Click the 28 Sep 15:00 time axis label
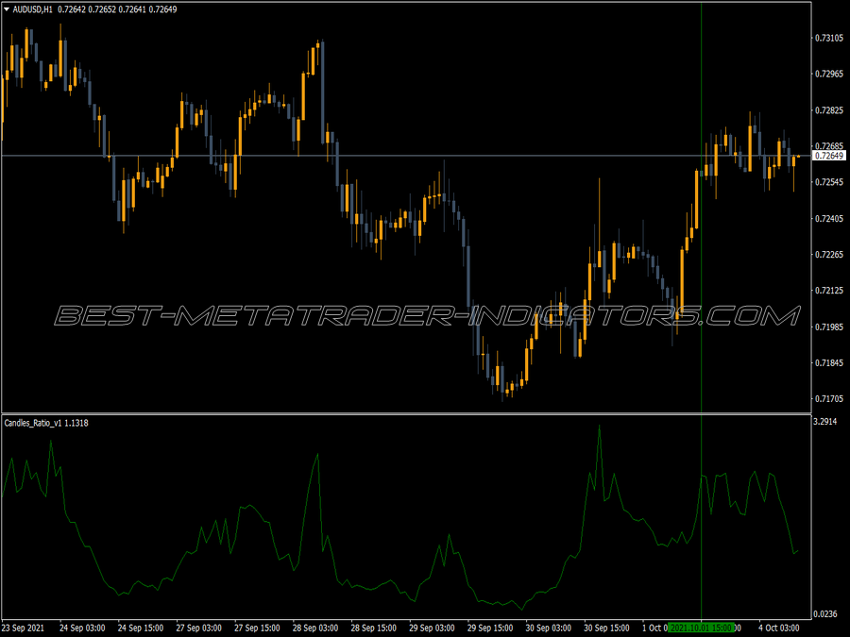 [x=373, y=628]
